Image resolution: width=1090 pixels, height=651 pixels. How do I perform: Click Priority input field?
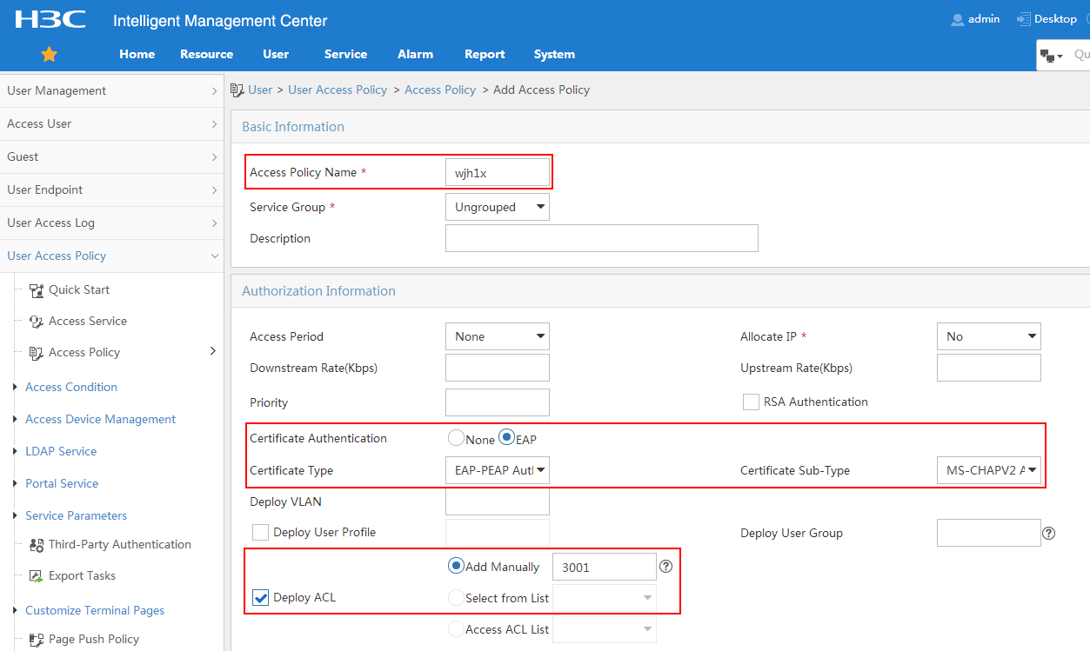pos(498,402)
